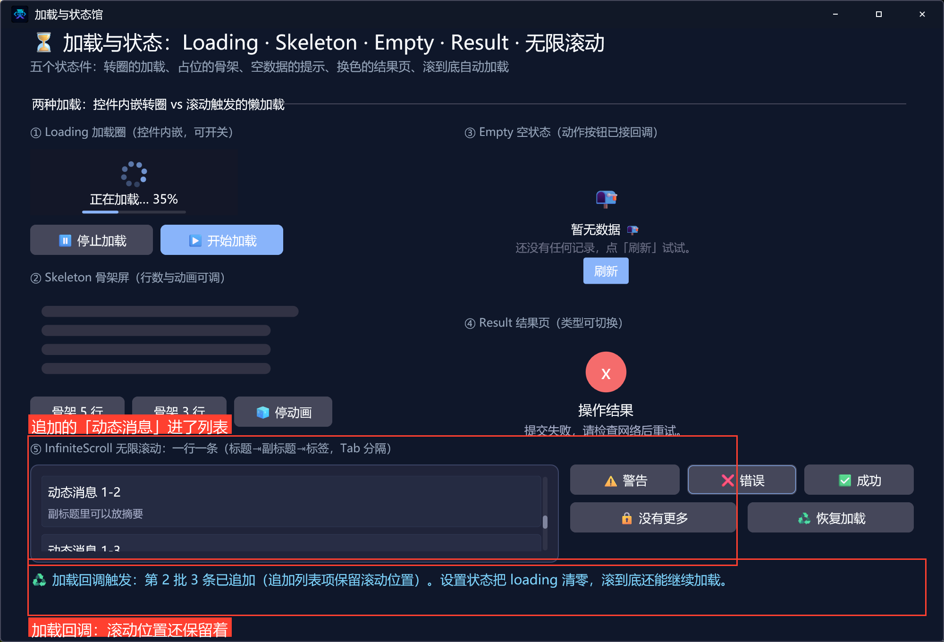Minimize the 加载与状态馆 window
944x642 pixels.
(835, 14)
